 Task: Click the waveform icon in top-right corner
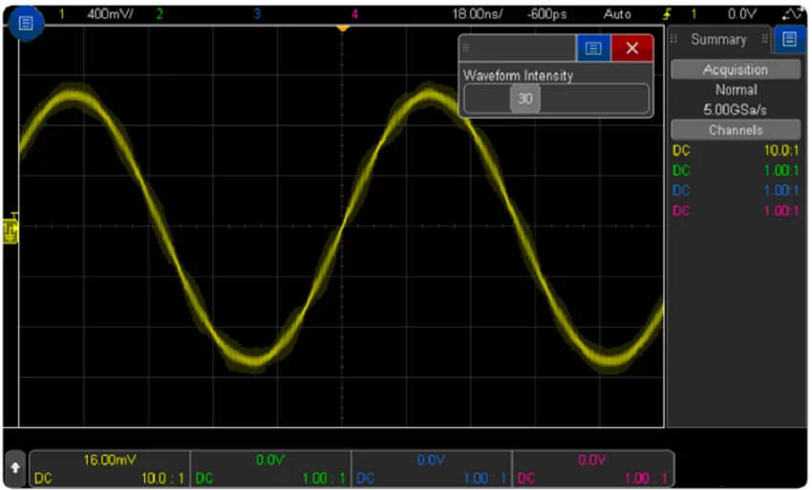pyautogui.click(x=792, y=14)
